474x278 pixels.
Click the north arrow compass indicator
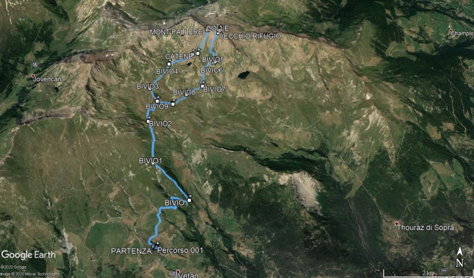click(460, 257)
